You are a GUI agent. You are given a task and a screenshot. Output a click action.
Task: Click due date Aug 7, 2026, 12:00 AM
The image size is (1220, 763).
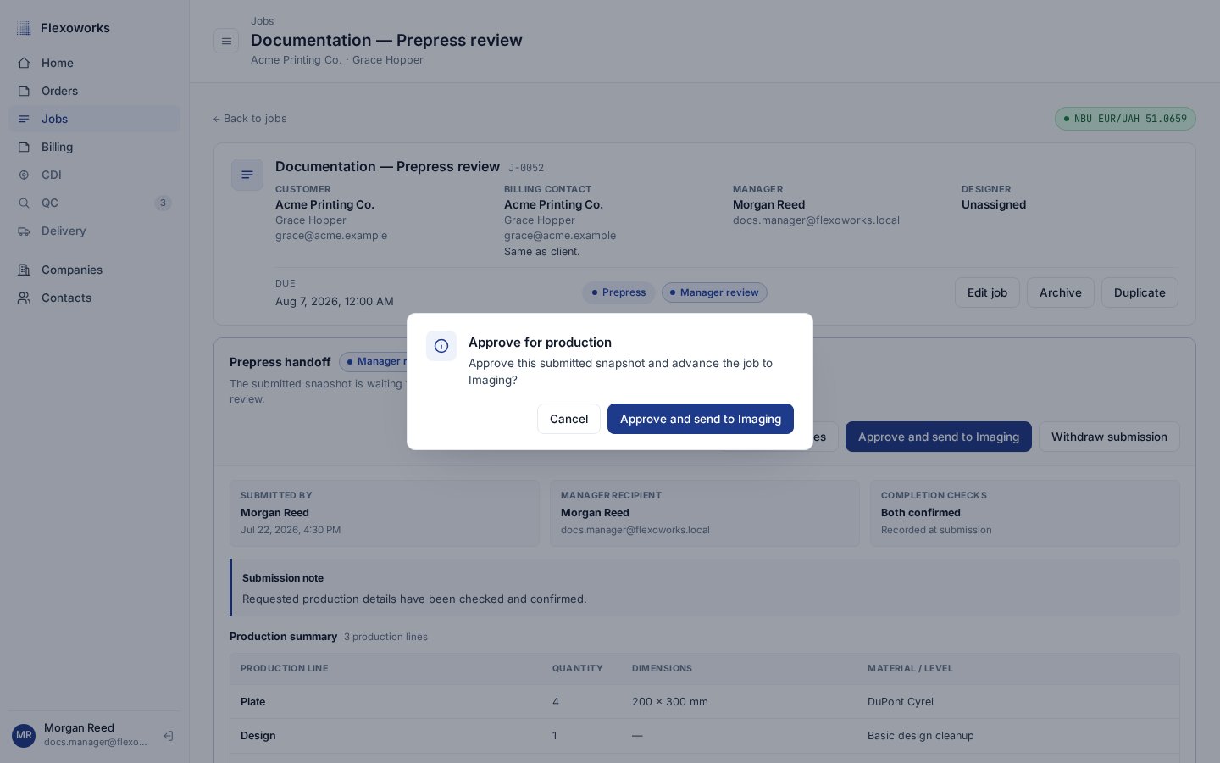(335, 301)
